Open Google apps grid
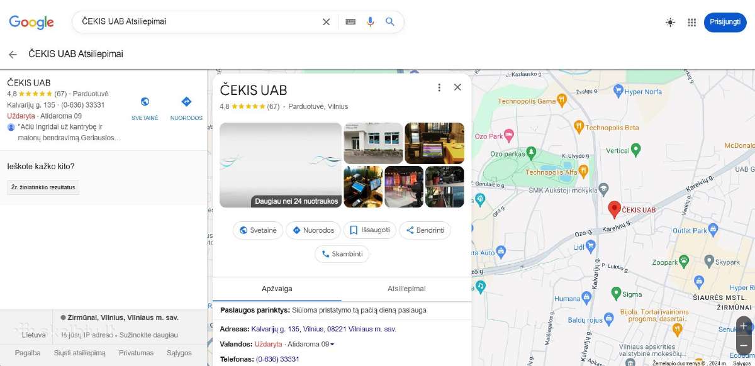This screenshot has height=366, width=755. [x=691, y=22]
